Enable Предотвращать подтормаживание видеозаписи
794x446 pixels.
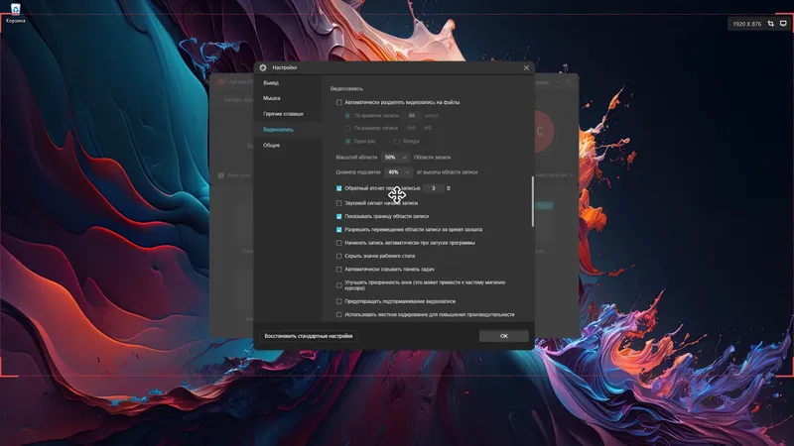[x=339, y=301]
